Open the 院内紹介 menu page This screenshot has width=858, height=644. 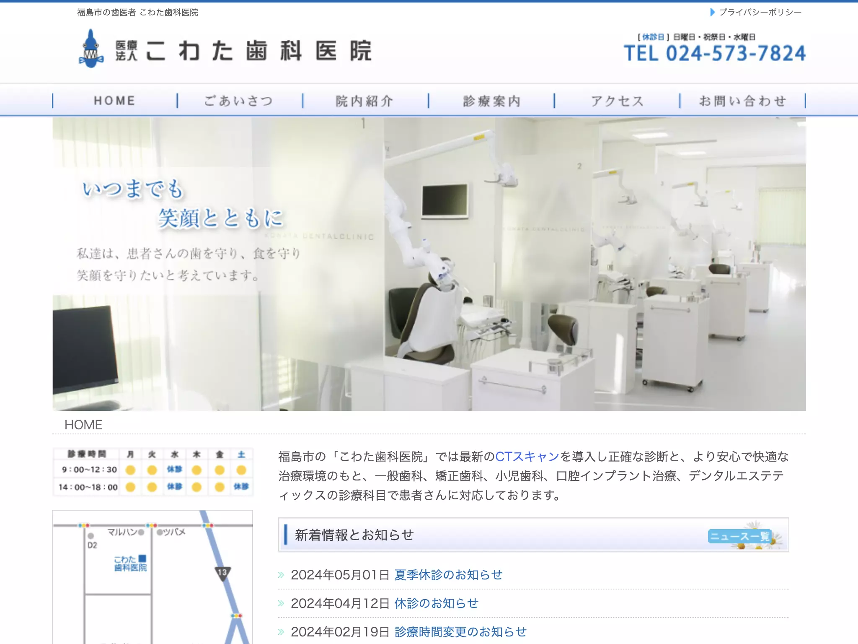[365, 101]
